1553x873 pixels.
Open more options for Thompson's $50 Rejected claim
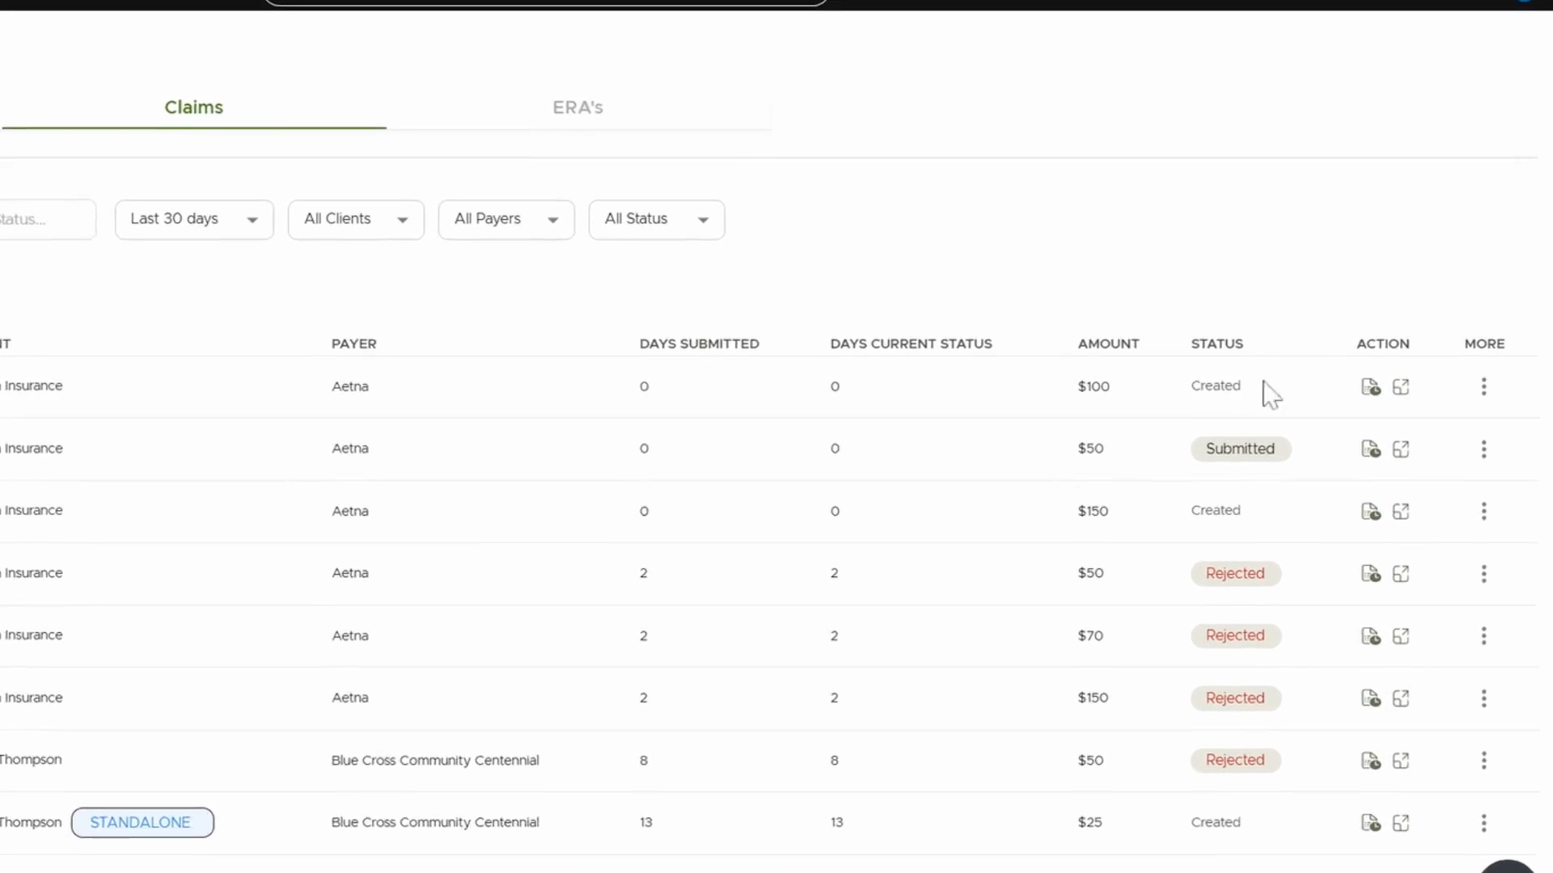[1483, 761]
